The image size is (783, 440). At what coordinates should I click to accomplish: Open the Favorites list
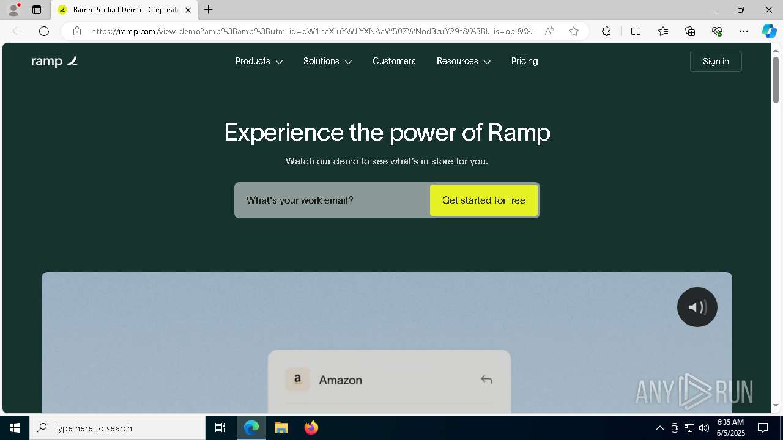[663, 31]
